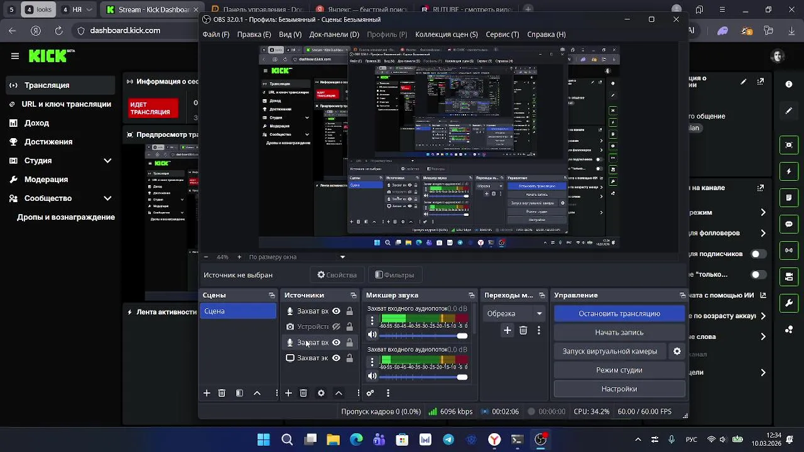The height and width of the screenshot is (452, 804).
Task: Open Kick hamburger menu
Action: [x=15, y=56]
